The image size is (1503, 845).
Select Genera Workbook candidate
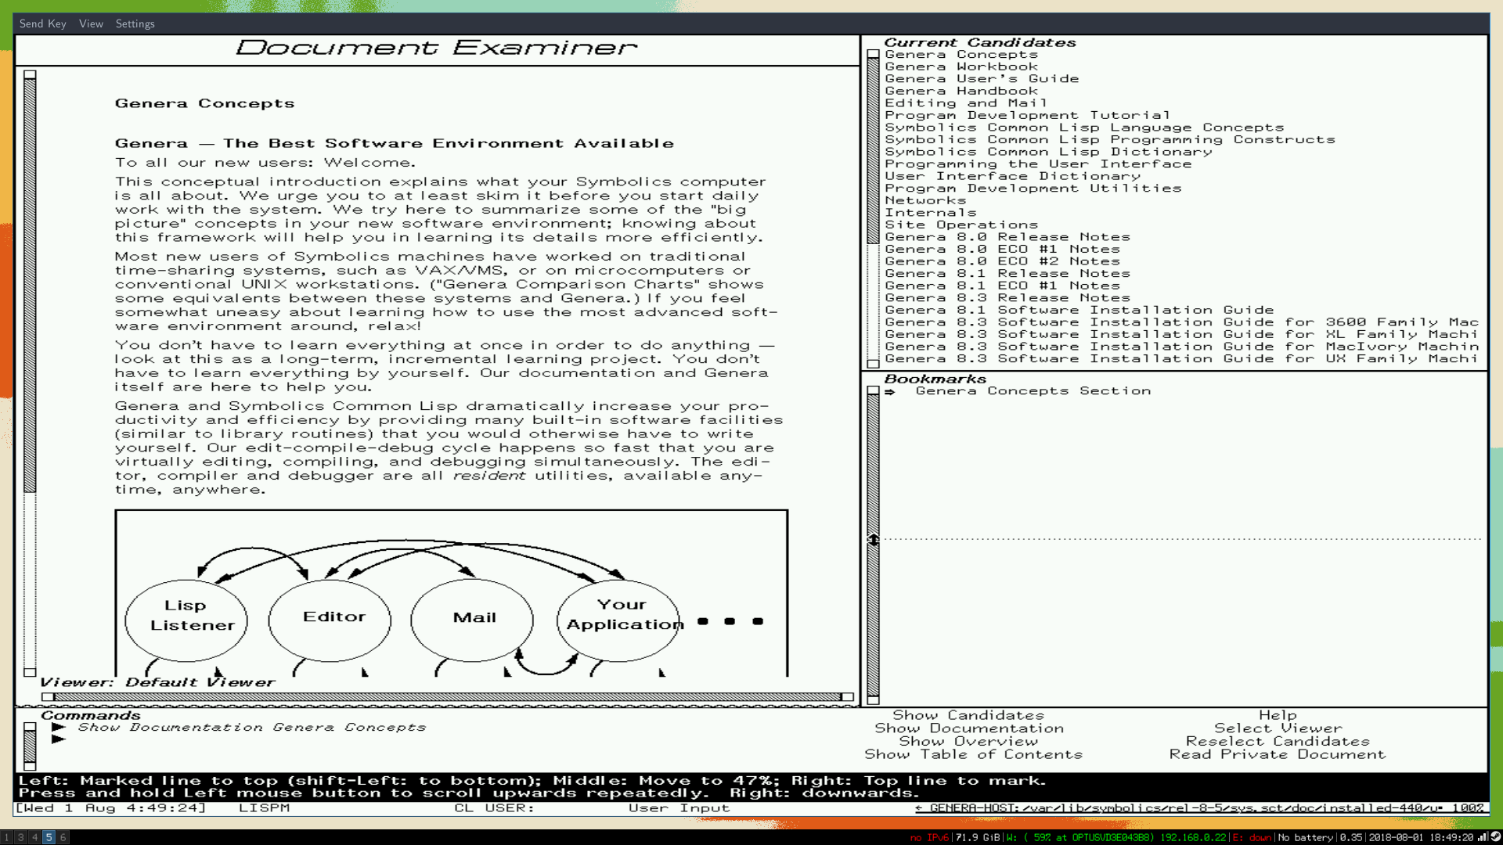[961, 67]
